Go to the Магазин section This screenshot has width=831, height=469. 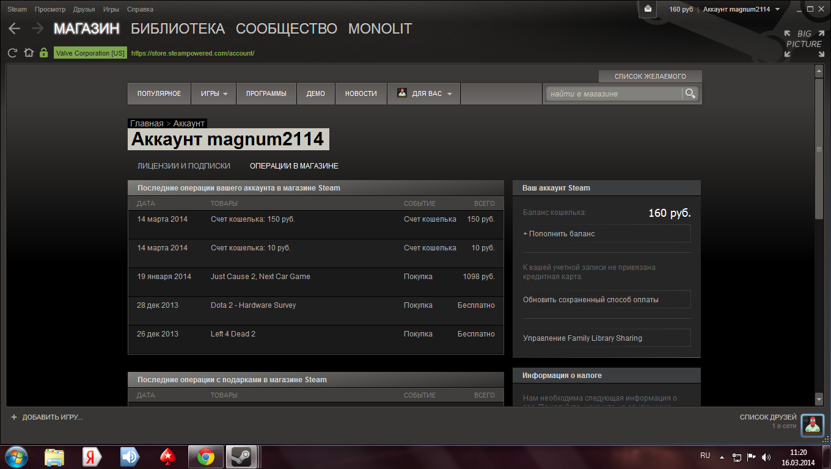coord(87,29)
